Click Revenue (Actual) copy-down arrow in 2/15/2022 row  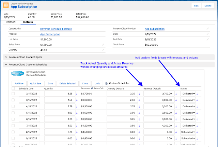[176, 94]
